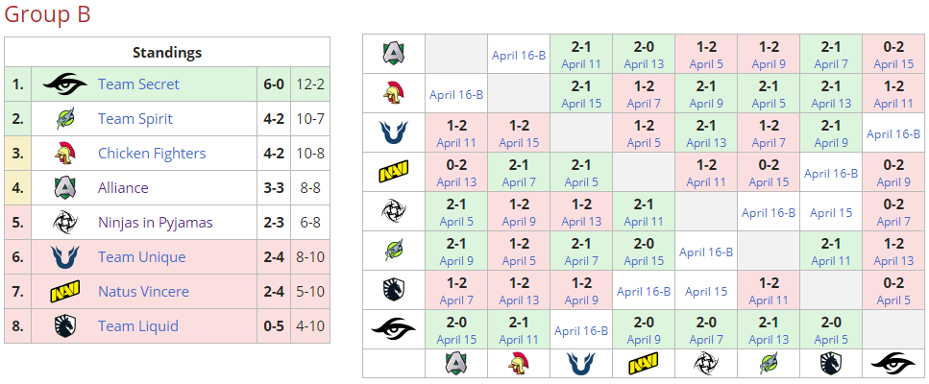Click the Team Spirit logo in standings
Screen dimensions: 929x384
[65, 119]
